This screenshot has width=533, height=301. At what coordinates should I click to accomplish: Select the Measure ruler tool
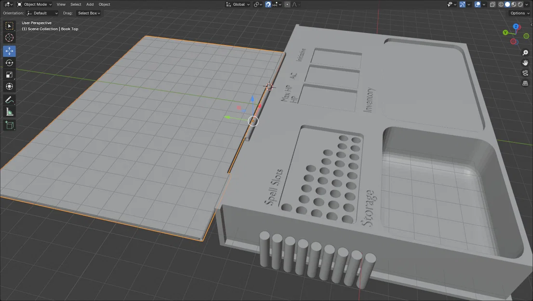[10, 112]
